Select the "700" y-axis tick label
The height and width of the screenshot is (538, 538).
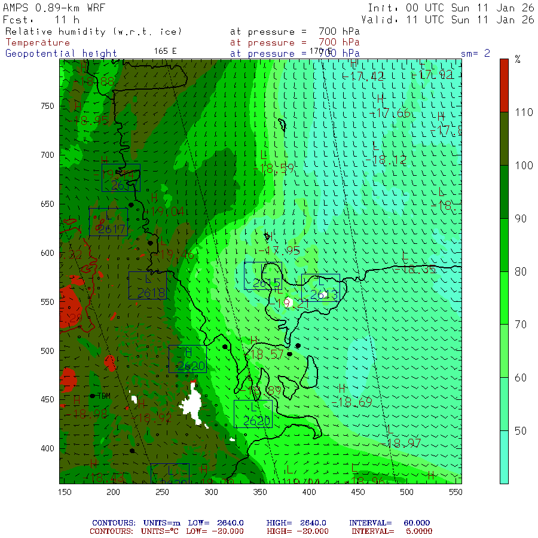pyautogui.click(x=47, y=155)
